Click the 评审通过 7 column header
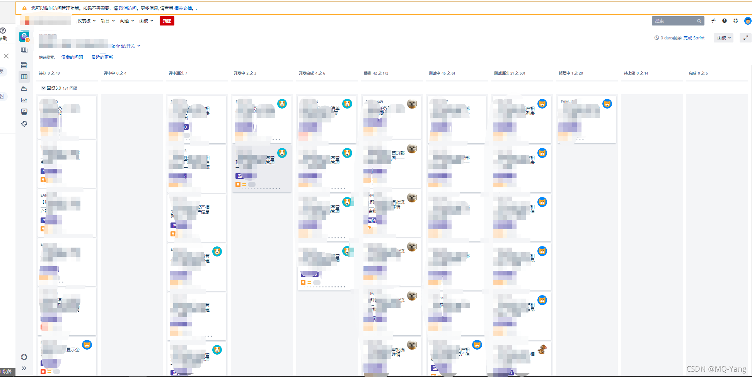The image size is (752, 377). click(178, 73)
